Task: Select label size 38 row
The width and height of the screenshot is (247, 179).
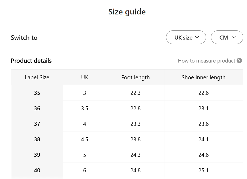Action: pos(37,139)
